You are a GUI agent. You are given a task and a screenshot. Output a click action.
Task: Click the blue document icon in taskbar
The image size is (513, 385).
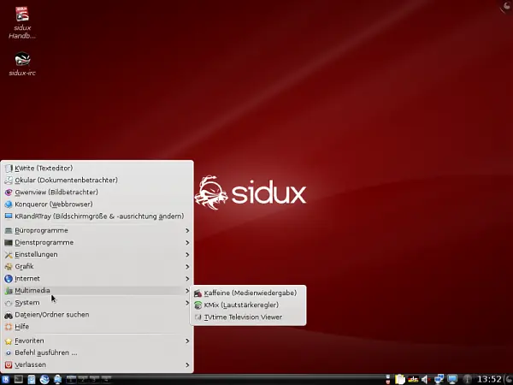pyautogui.click(x=32, y=379)
